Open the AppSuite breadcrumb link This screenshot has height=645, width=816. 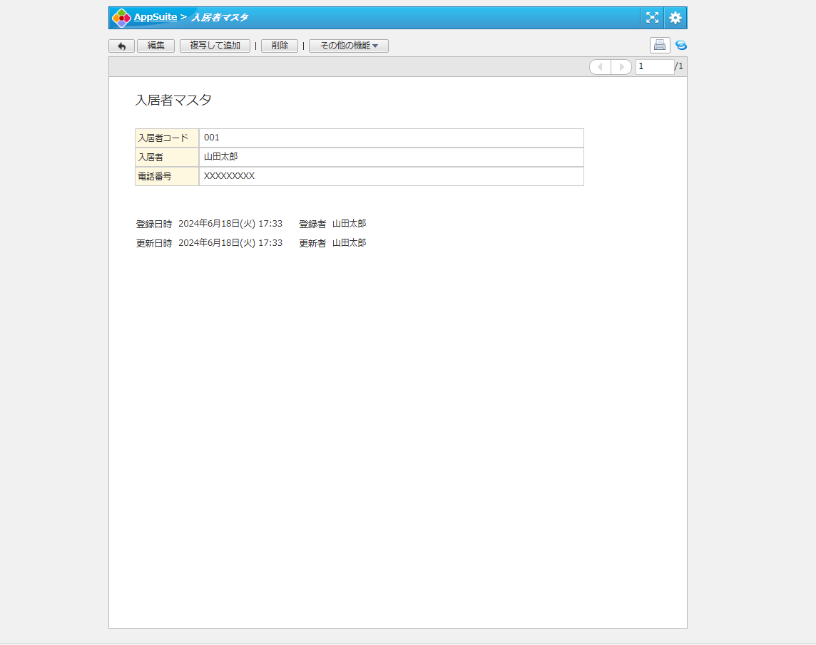(x=155, y=17)
